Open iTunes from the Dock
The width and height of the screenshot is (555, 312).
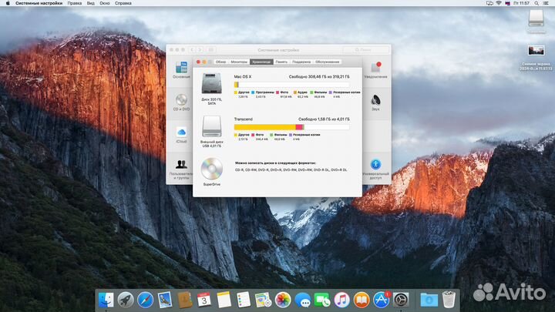[x=341, y=300]
